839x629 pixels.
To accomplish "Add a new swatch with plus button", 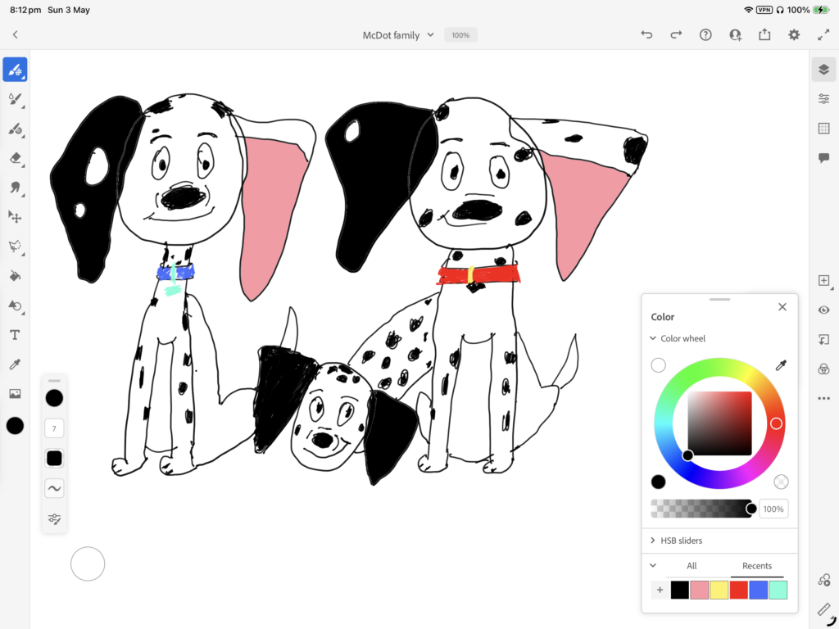I will point(660,590).
